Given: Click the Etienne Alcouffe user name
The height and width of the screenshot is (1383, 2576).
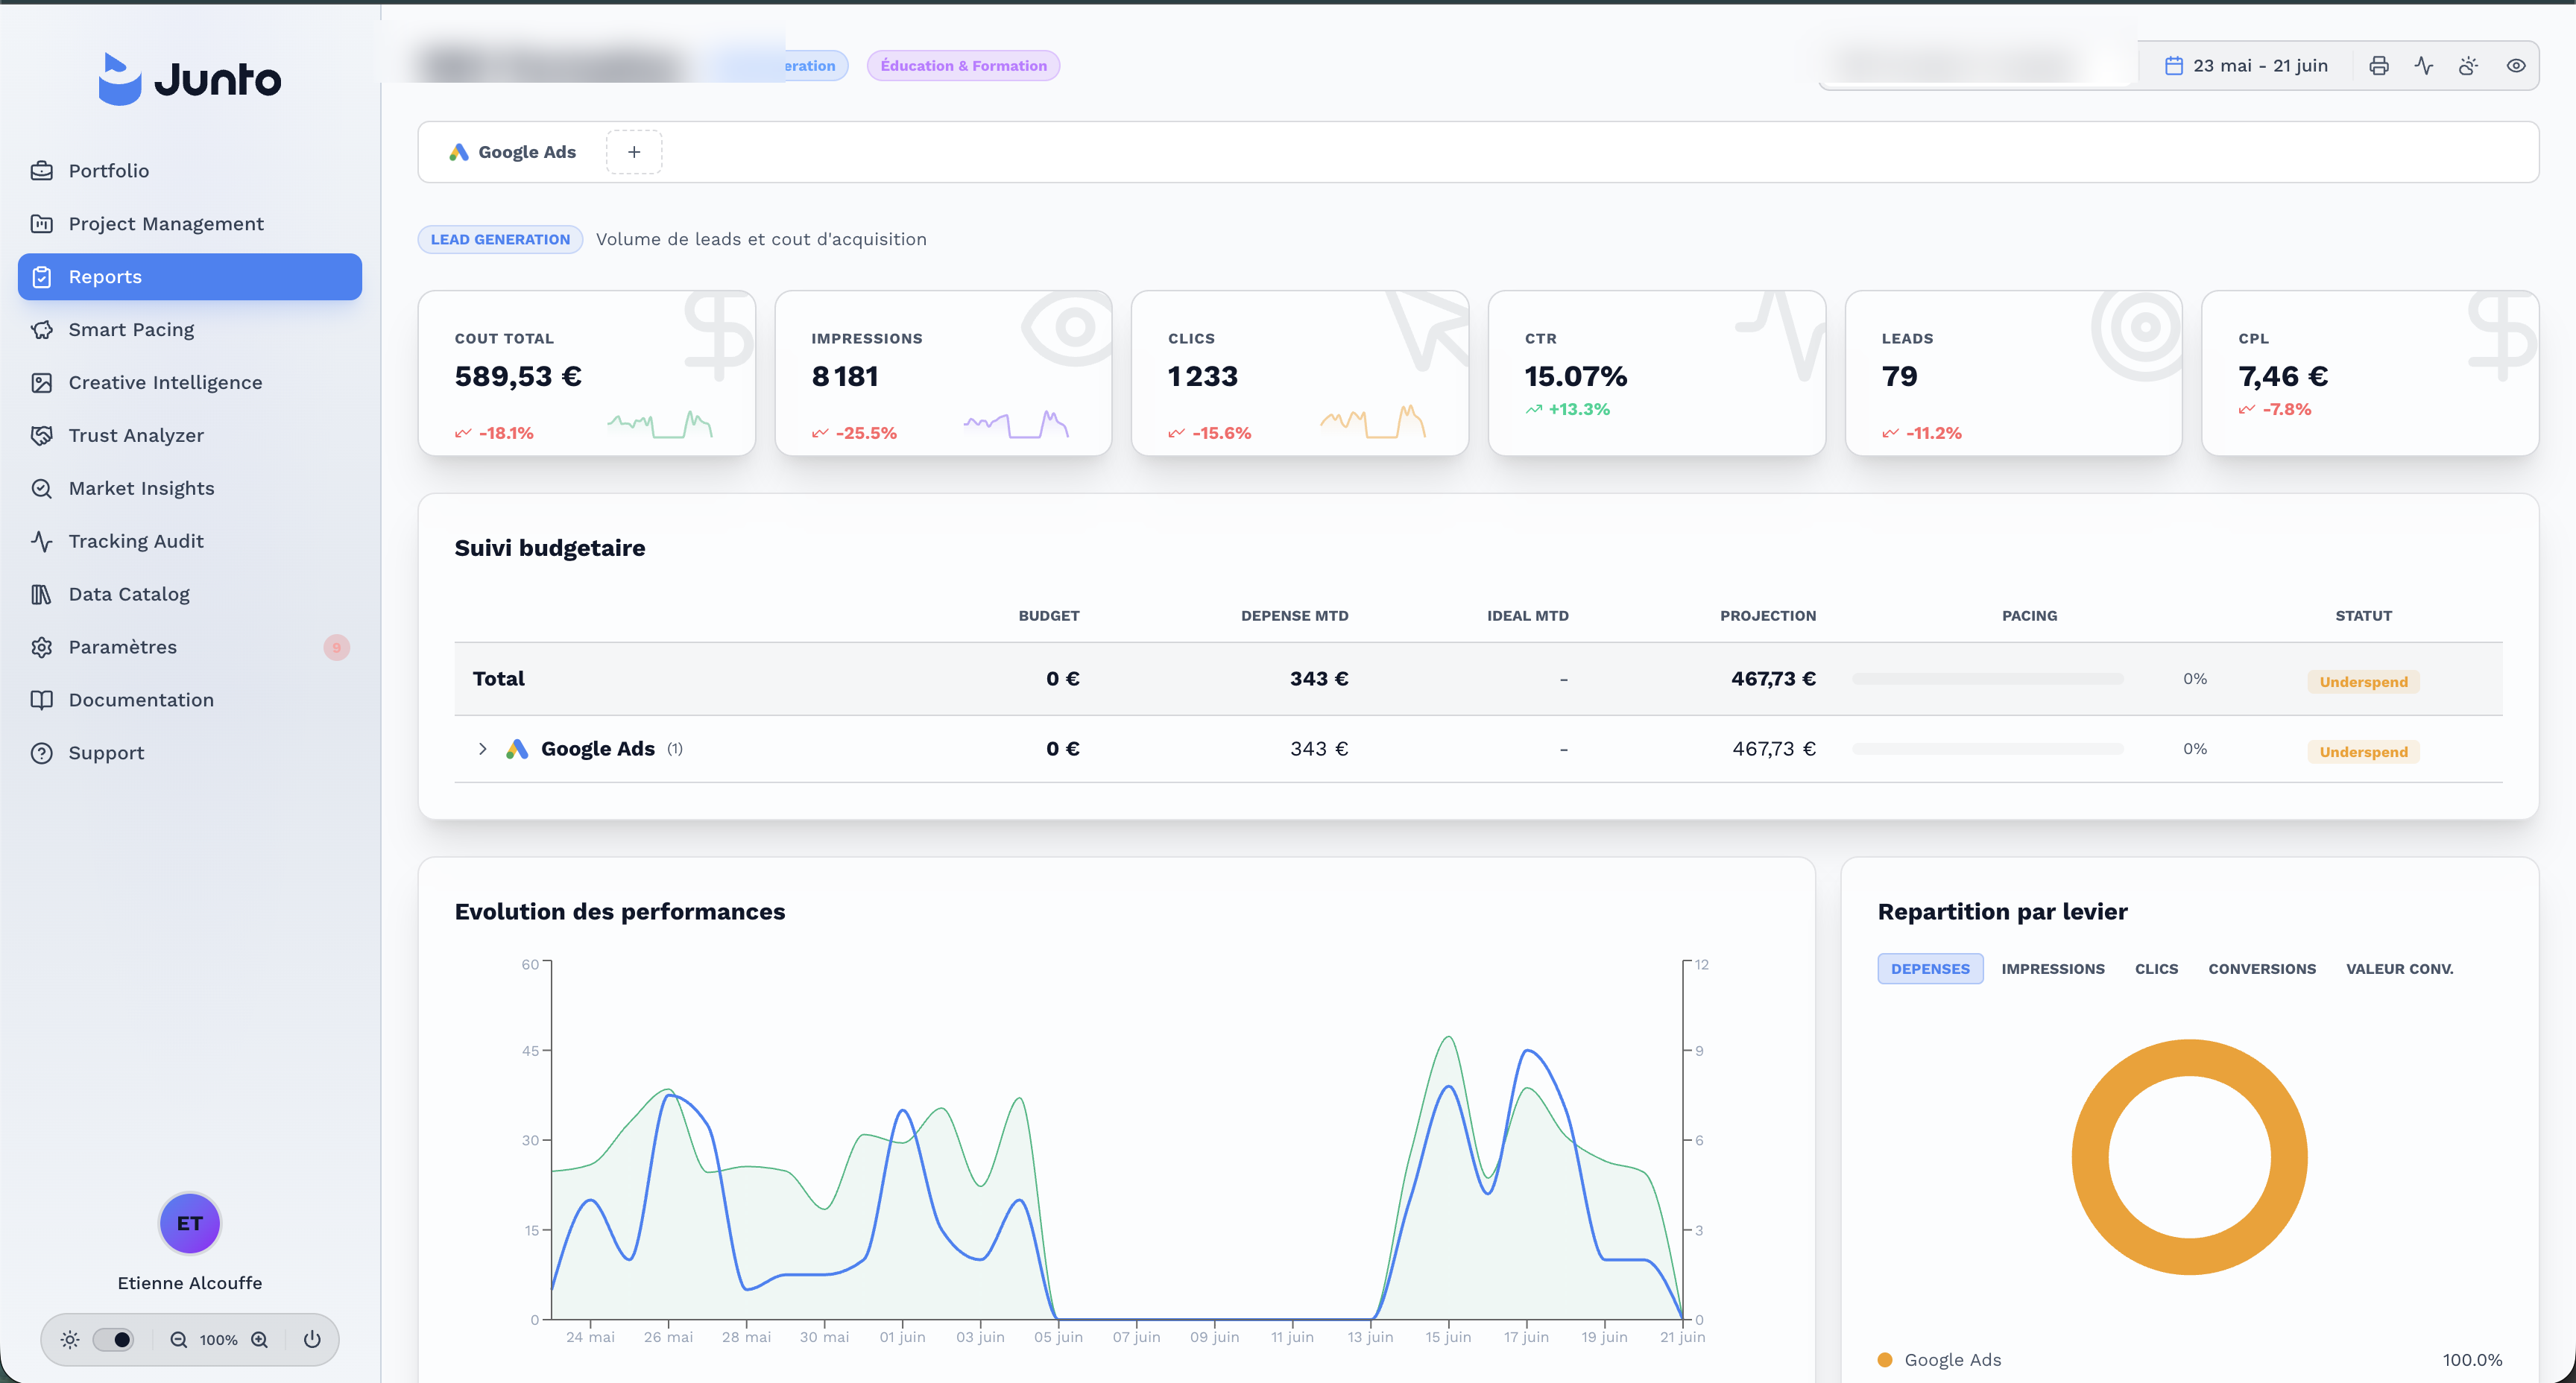Looking at the screenshot, I should (190, 1283).
